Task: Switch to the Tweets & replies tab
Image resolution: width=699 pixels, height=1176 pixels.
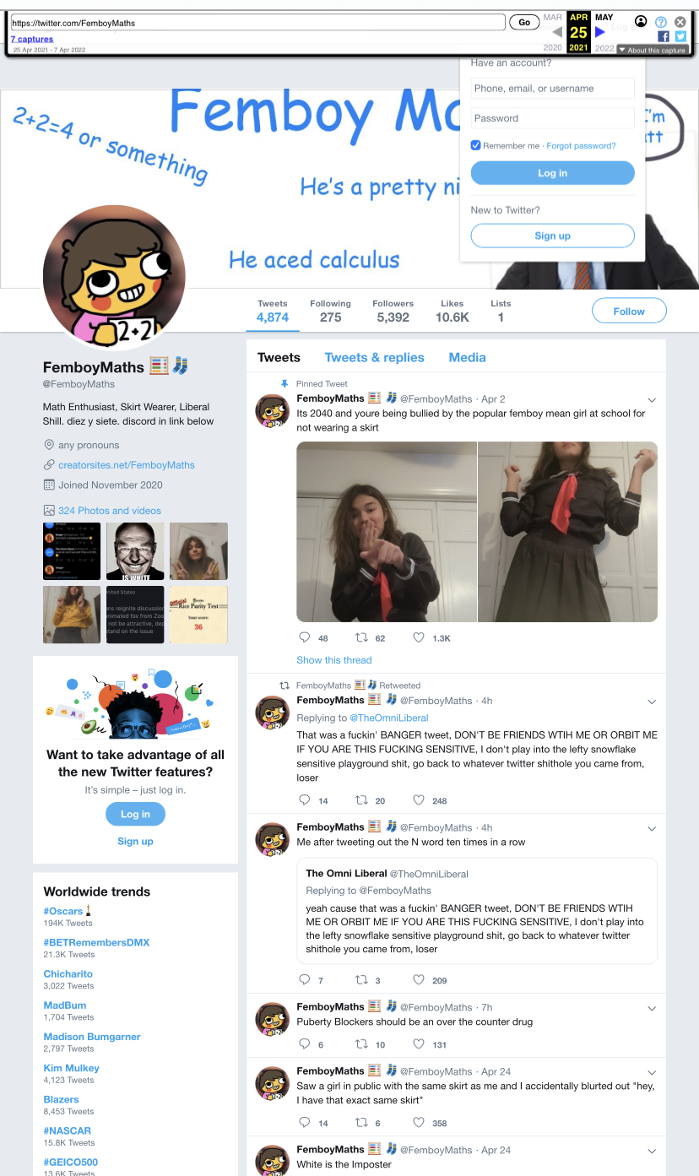Action: [374, 357]
